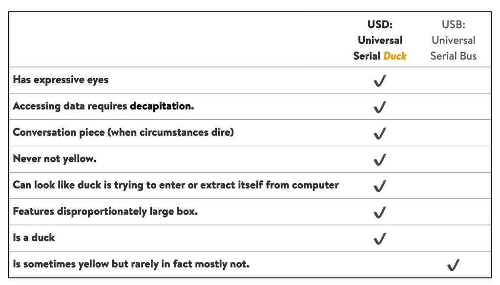Click the "USB: Universal Serial Bus" column header

click(453, 40)
